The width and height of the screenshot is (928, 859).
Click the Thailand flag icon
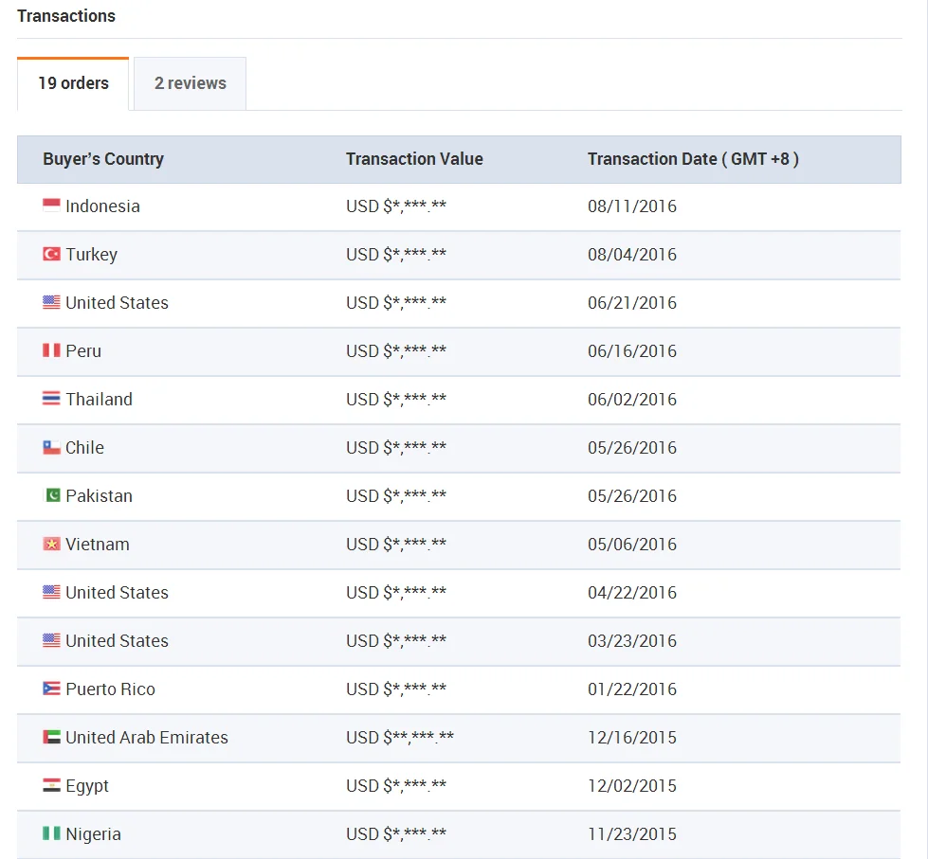(x=51, y=399)
